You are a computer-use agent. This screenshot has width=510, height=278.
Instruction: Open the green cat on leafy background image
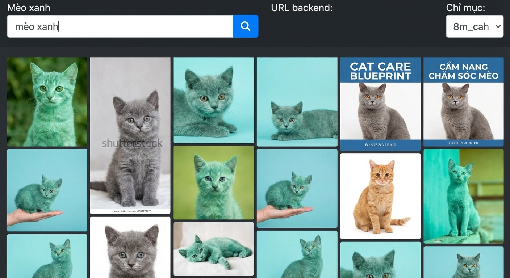pos(47,102)
